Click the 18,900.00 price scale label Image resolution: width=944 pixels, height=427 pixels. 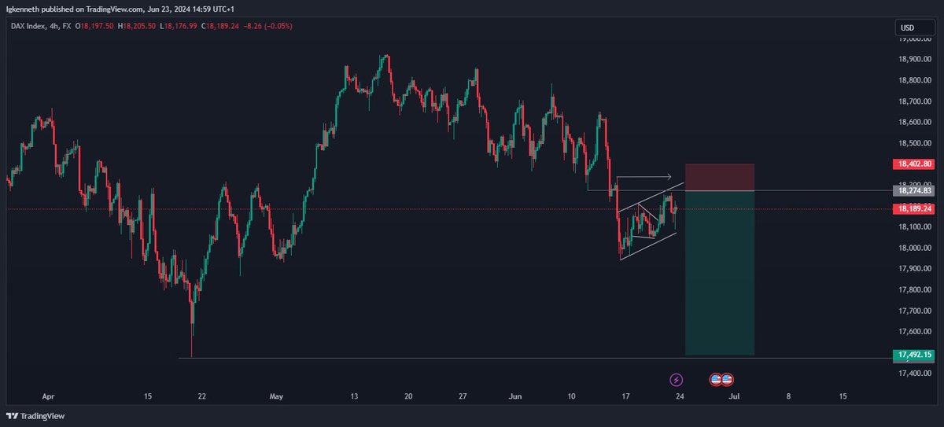pyautogui.click(x=915, y=60)
